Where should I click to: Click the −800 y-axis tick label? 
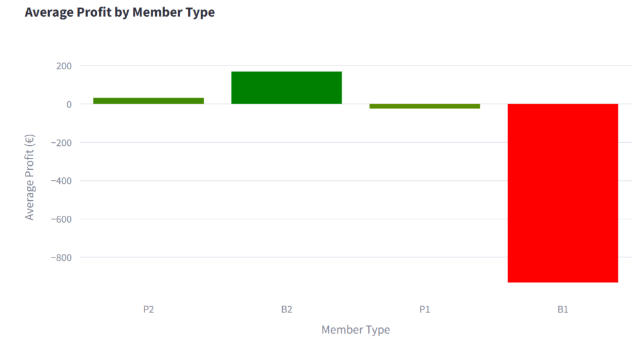60,258
